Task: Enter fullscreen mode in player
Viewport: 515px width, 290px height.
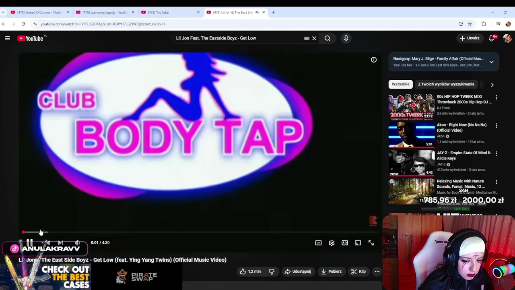Action: (371, 243)
